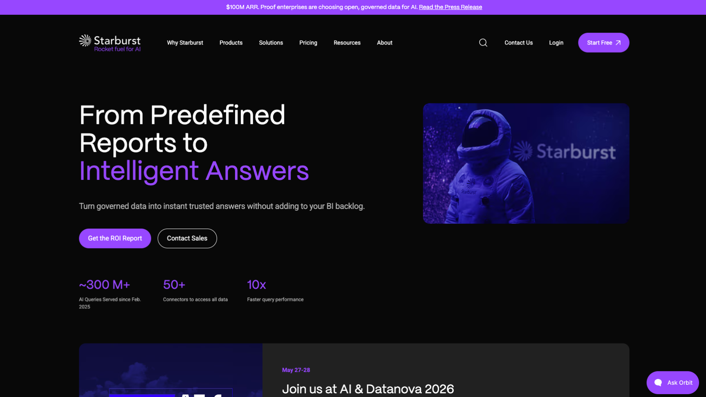Click the Starburst logo in the header
Viewport: 706px width, 397px height.
(x=110, y=43)
